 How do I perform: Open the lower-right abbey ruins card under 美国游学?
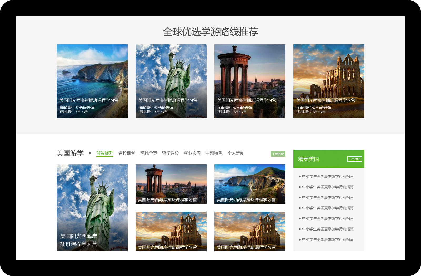click(x=250, y=231)
